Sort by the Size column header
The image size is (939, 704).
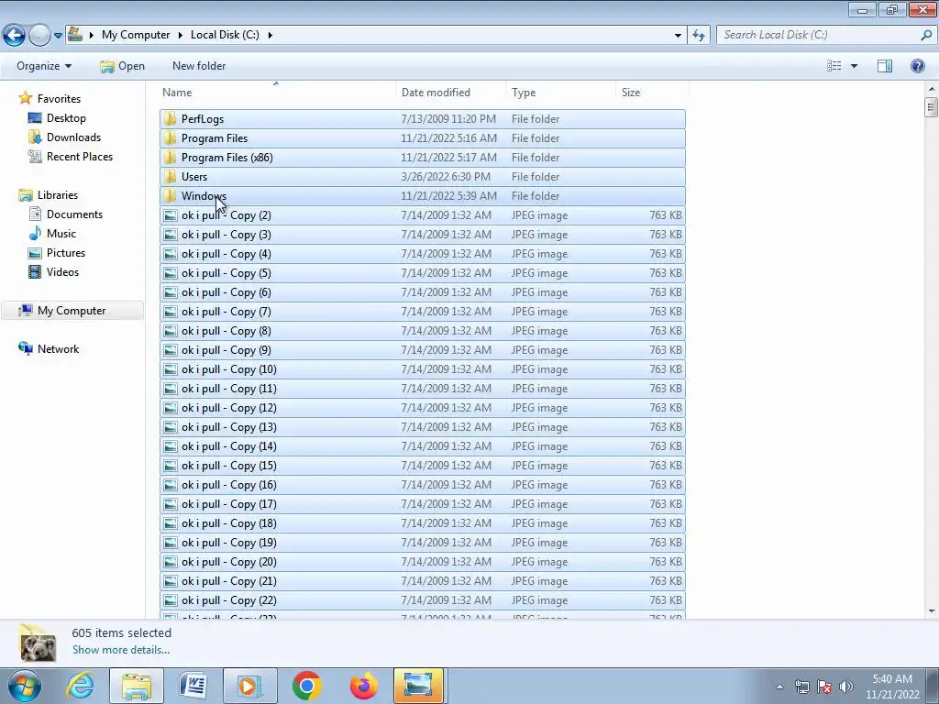(652, 93)
